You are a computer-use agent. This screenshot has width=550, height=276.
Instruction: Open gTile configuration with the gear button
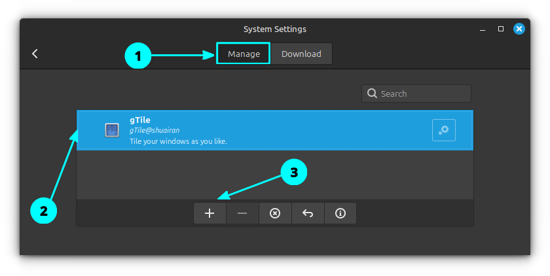[x=443, y=130]
